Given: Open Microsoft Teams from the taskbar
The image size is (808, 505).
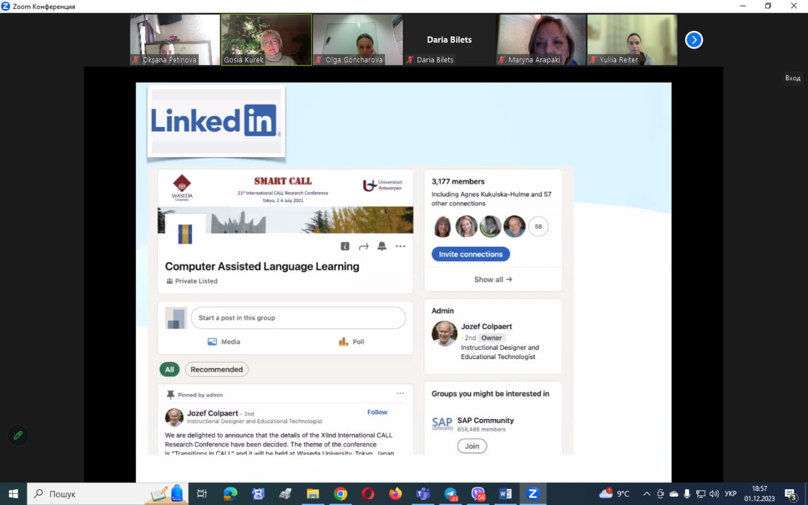Looking at the screenshot, I should [x=423, y=494].
